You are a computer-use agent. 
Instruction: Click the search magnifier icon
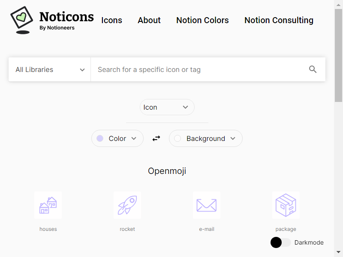point(313,69)
